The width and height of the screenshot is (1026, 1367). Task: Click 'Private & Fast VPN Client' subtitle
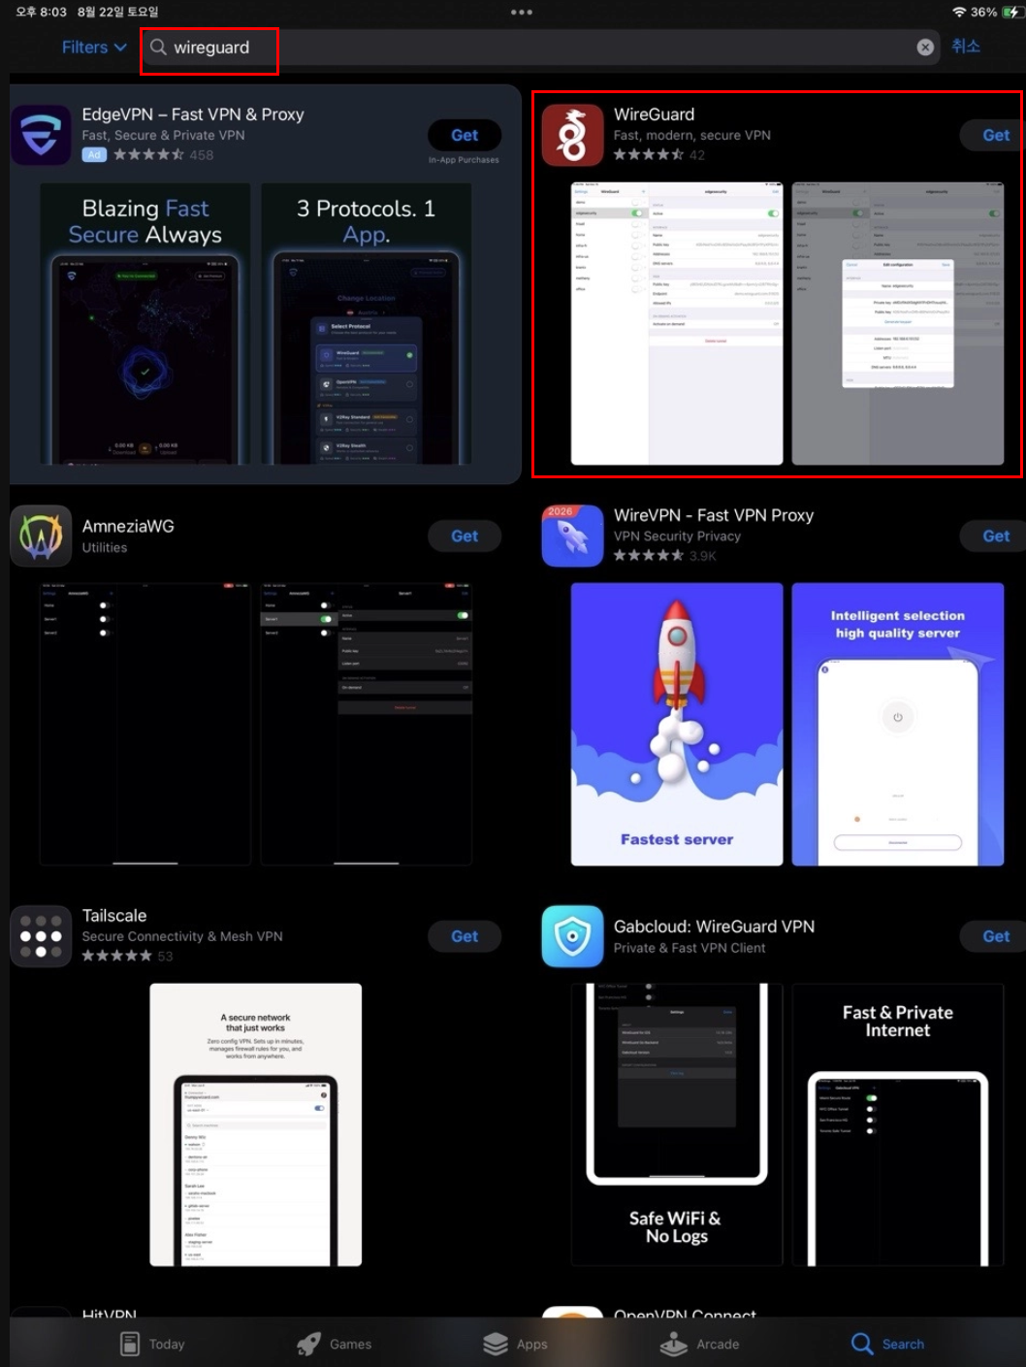click(x=689, y=948)
